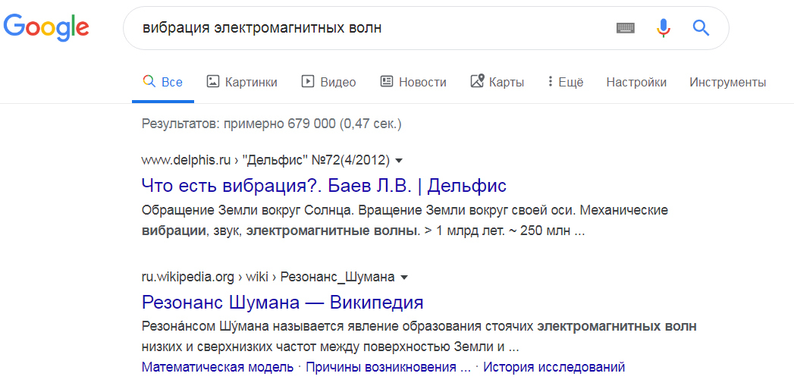Click the Google logo
The width and height of the screenshot is (794, 386).
click(x=46, y=27)
